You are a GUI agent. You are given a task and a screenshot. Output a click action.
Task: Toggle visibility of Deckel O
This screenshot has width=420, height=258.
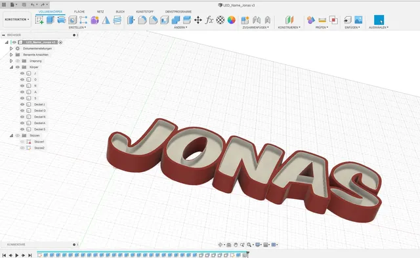tap(22, 111)
